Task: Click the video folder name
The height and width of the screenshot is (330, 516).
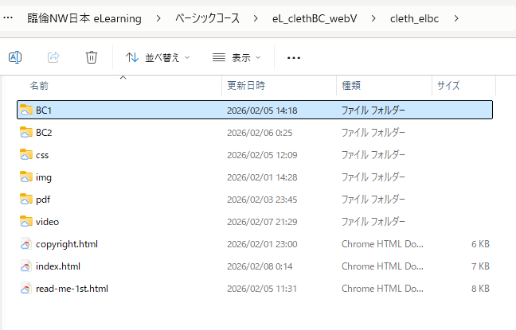Action: coord(47,222)
